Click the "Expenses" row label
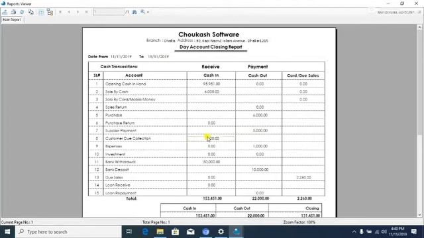This screenshot has width=424, height=238. [113, 146]
